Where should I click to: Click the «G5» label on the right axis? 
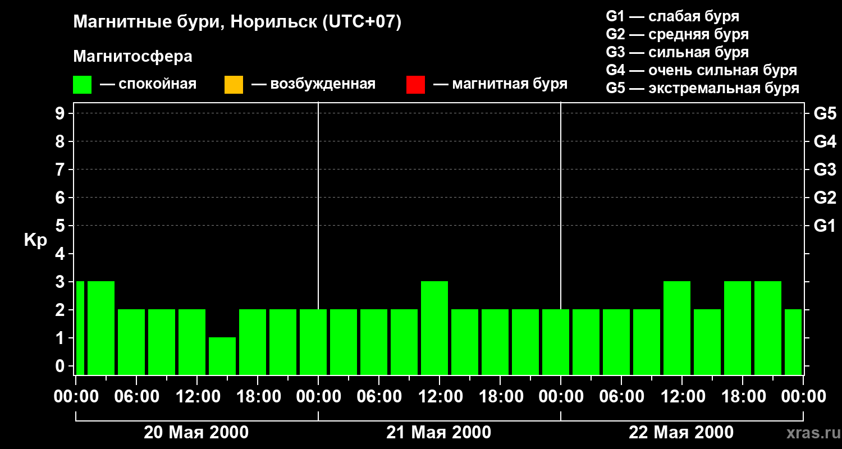825,113
